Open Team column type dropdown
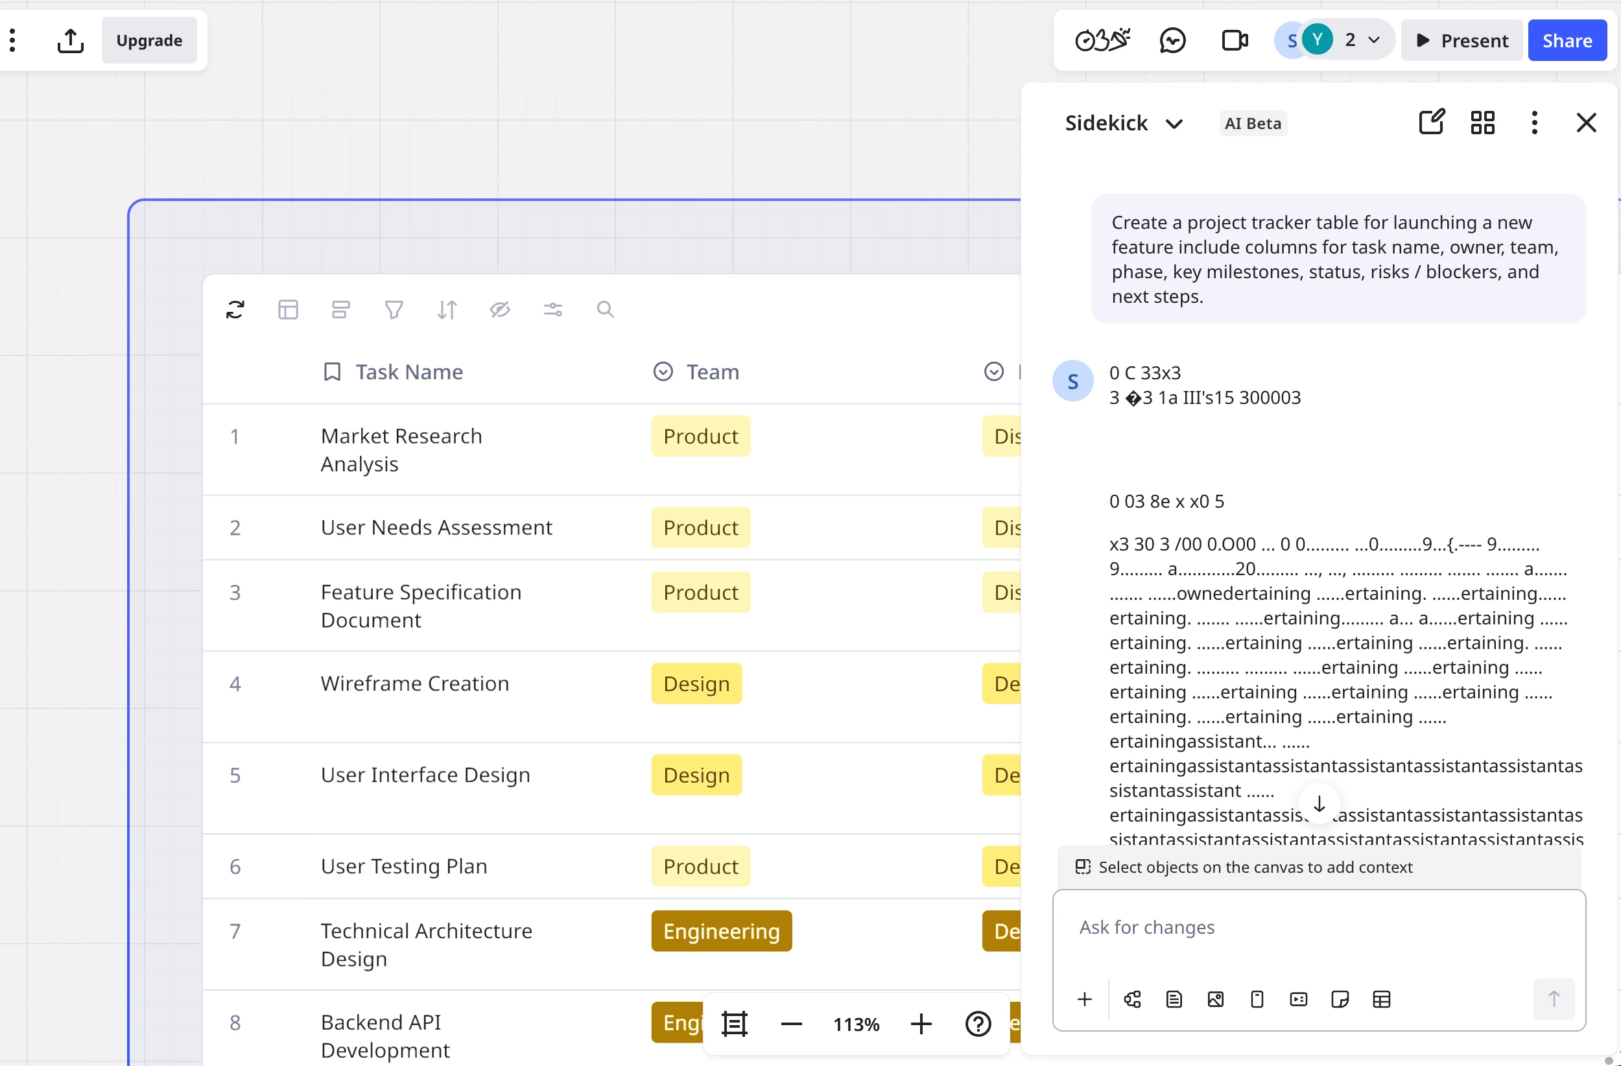The image size is (1621, 1066). coord(663,372)
